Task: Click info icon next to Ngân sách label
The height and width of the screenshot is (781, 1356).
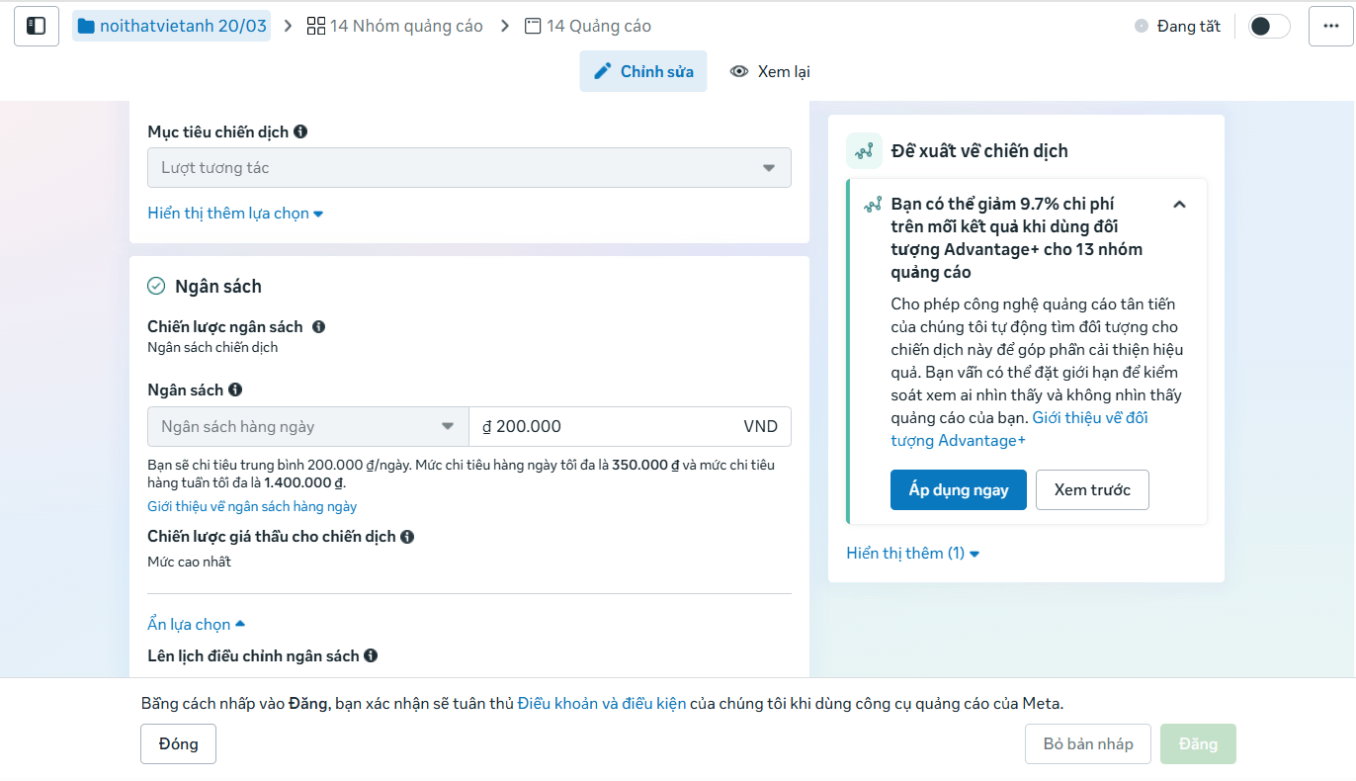Action: click(235, 390)
